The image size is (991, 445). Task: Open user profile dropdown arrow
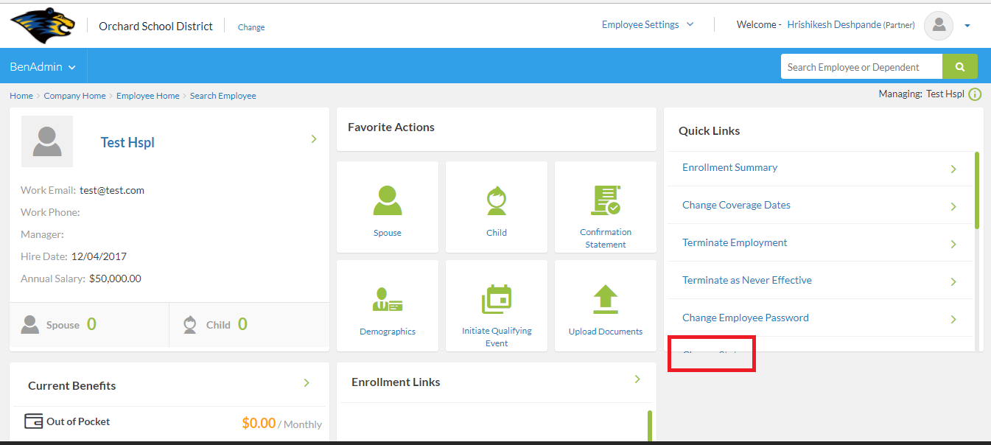point(967,26)
